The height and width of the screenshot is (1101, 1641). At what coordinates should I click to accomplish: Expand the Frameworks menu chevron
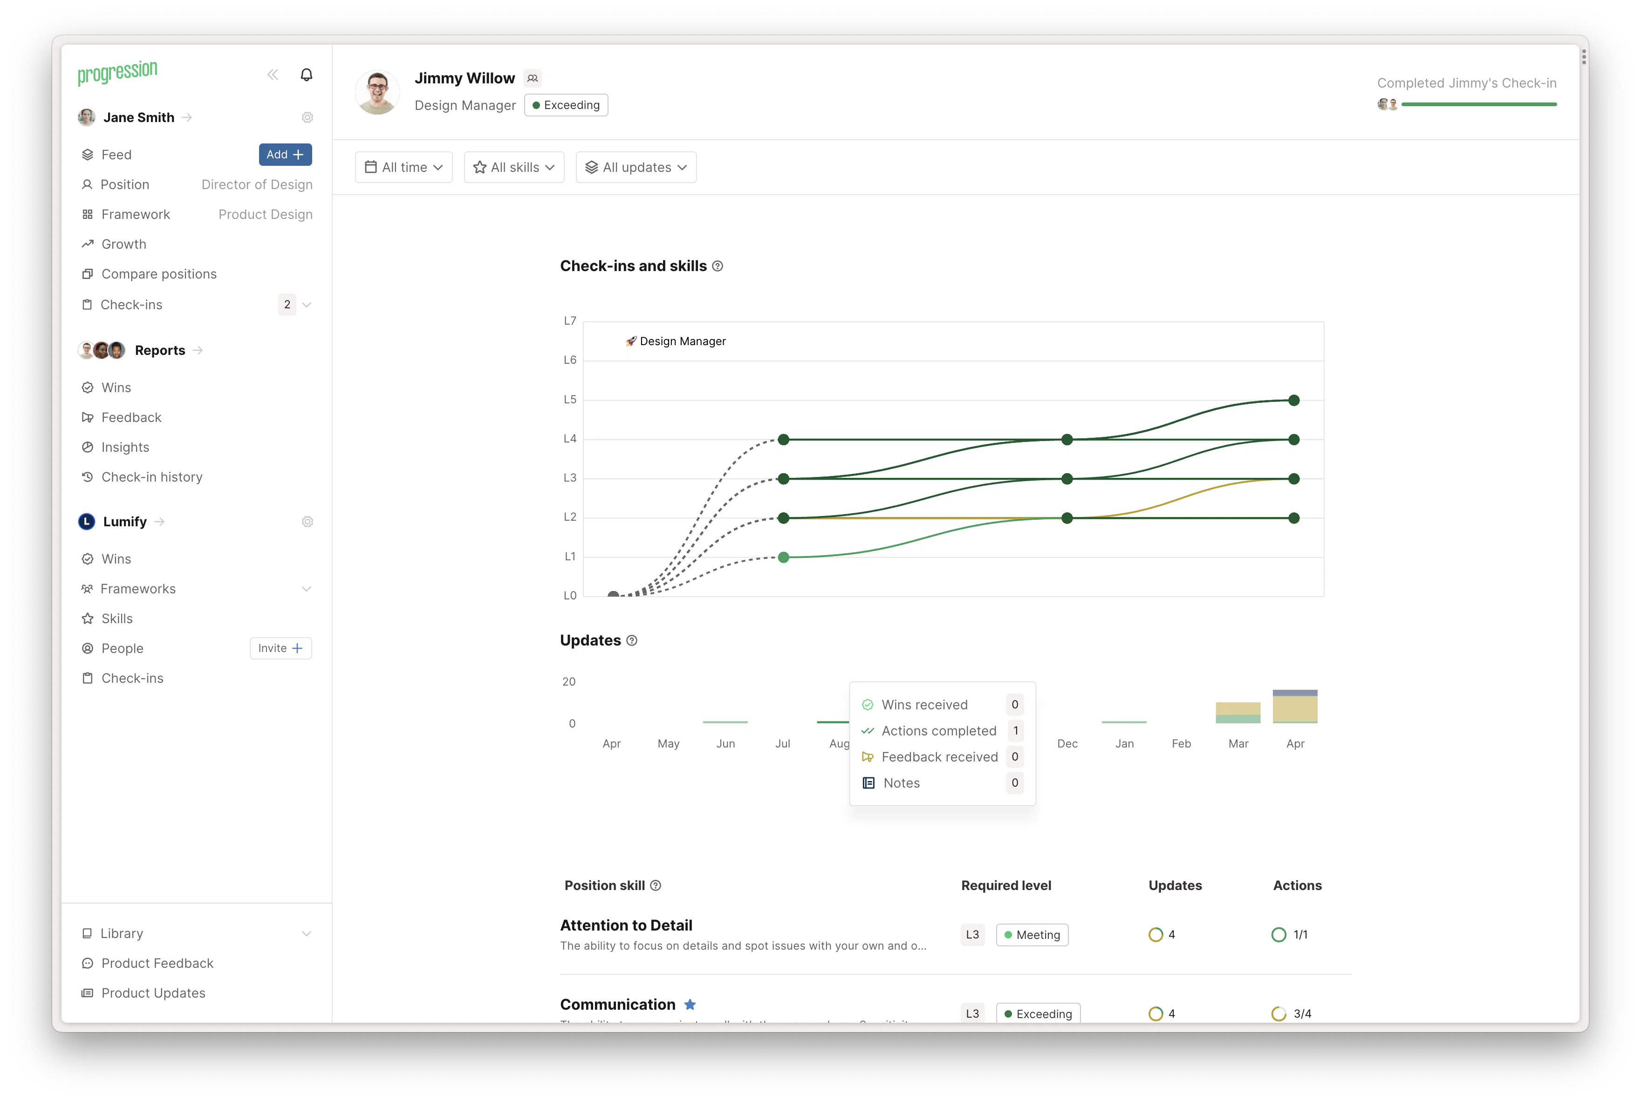[307, 589]
